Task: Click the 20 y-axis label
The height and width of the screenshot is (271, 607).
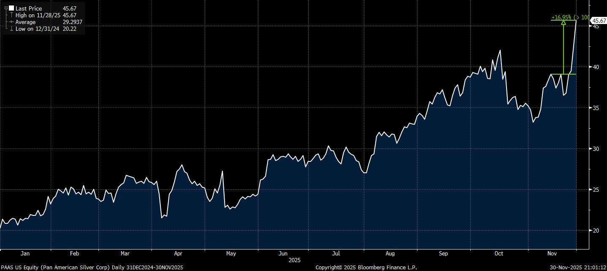Action: pyautogui.click(x=595, y=231)
